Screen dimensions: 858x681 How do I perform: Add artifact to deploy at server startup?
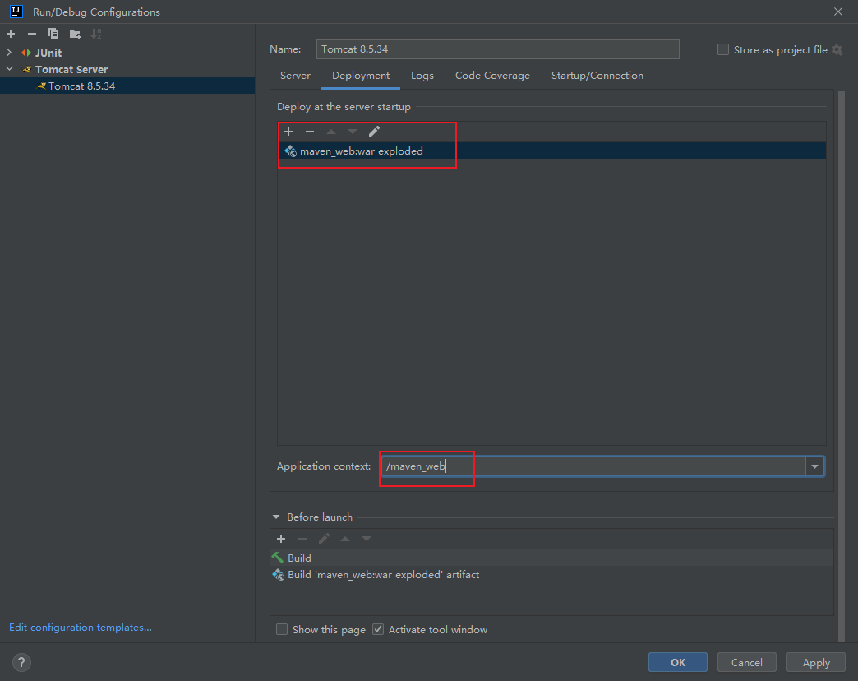click(288, 132)
